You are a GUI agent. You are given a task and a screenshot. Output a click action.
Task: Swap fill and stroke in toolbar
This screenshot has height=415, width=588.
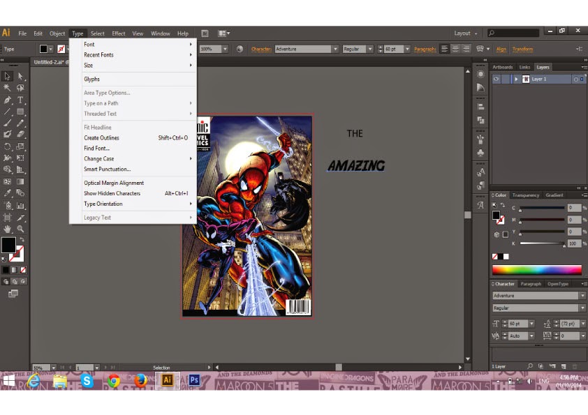coord(22,239)
